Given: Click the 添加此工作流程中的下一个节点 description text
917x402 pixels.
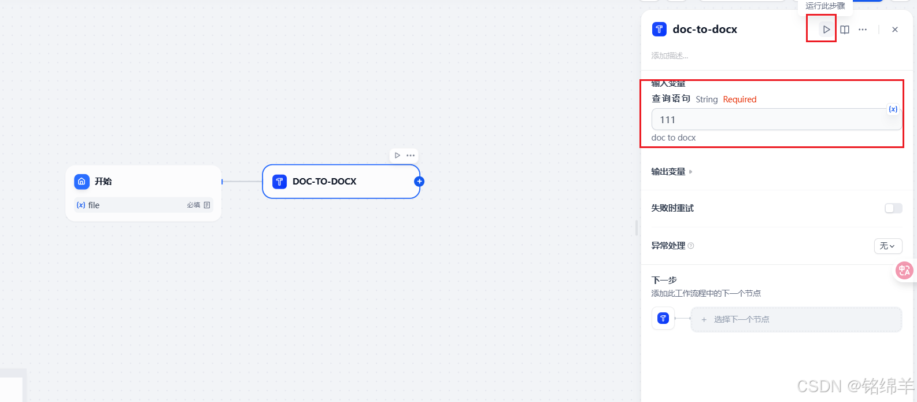Looking at the screenshot, I should tap(706, 293).
